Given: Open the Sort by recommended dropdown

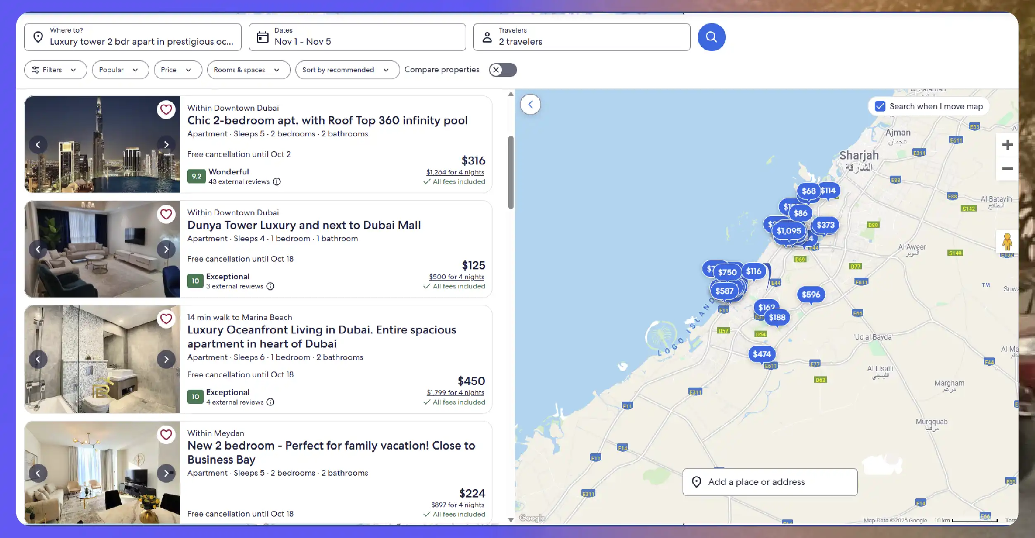Looking at the screenshot, I should [347, 70].
